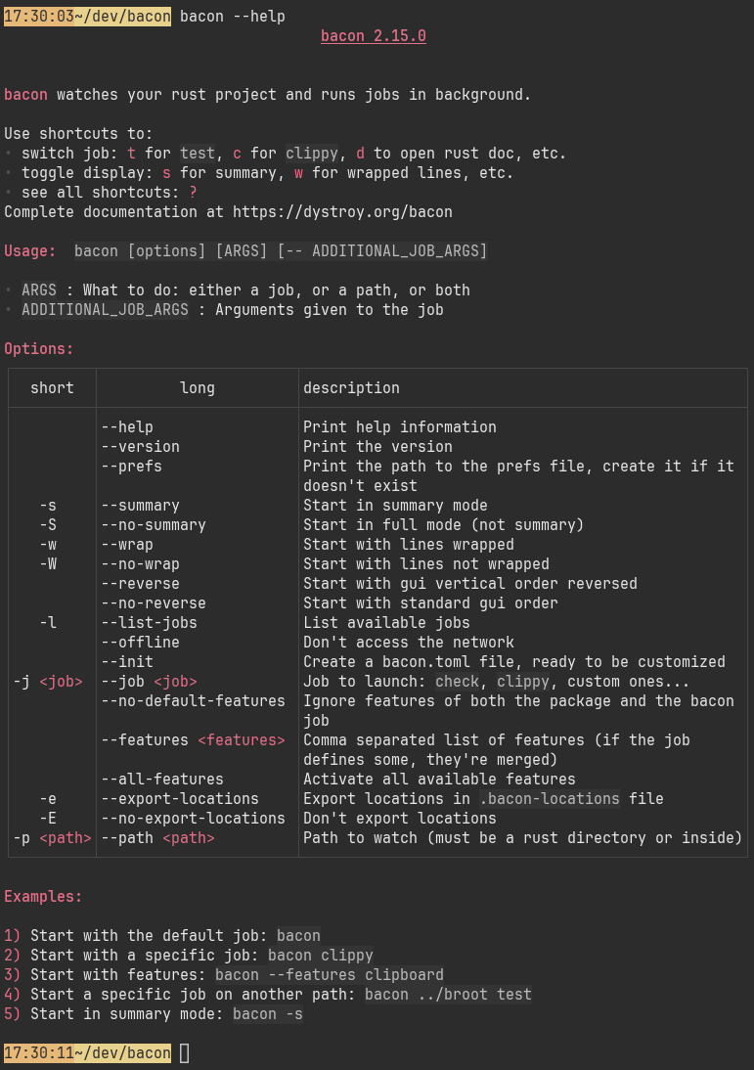Click the --help option row
The height and width of the screenshot is (1070, 754).
point(377,427)
